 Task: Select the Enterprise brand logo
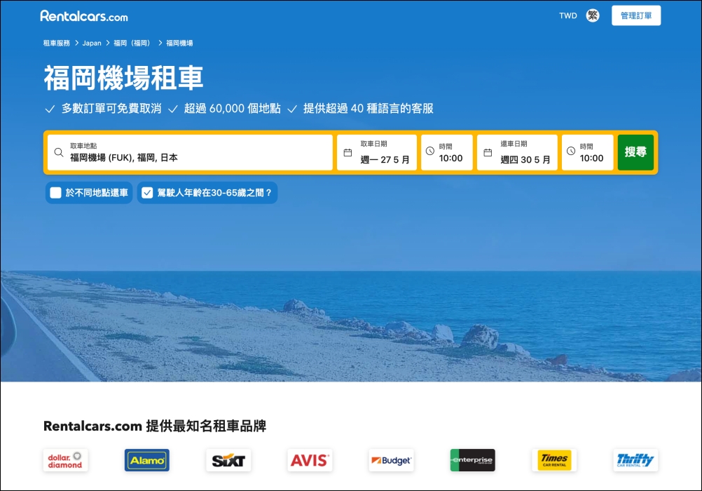click(x=473, y=461)
